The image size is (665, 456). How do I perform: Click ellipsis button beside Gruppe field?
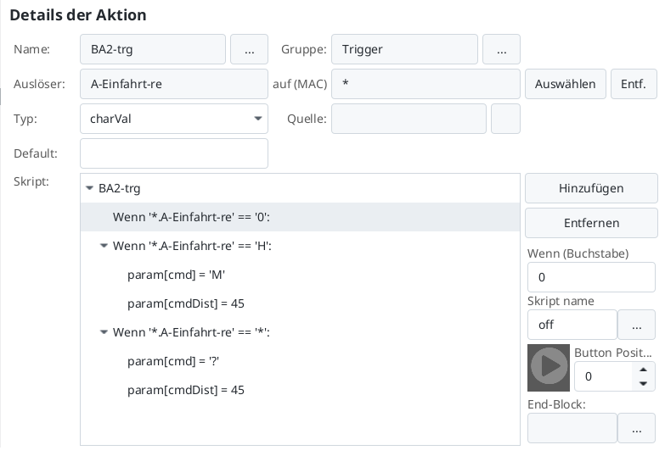coord(501,50)
